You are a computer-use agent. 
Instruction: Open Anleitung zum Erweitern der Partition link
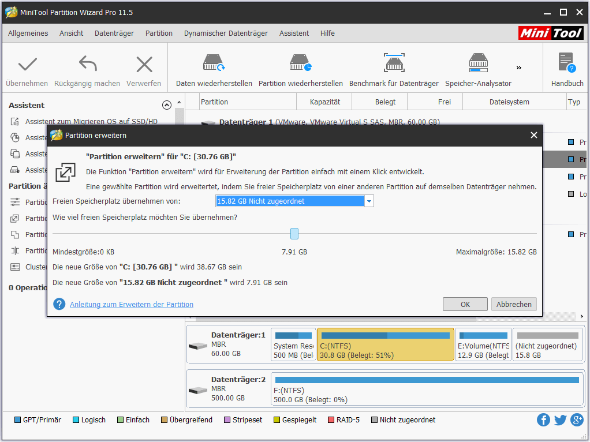132,304
